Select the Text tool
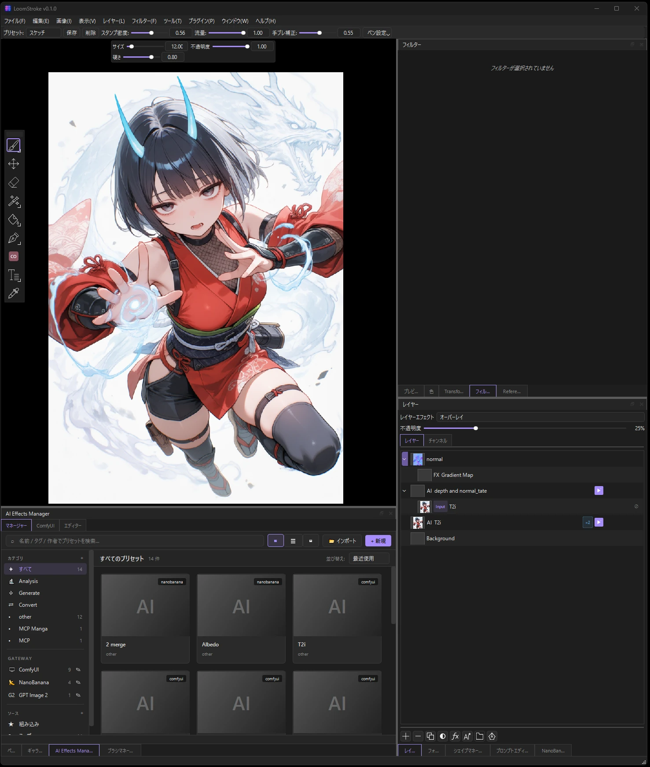Viewport: 650px width, 767px height. pyautogui.click(x=14, y=275)
